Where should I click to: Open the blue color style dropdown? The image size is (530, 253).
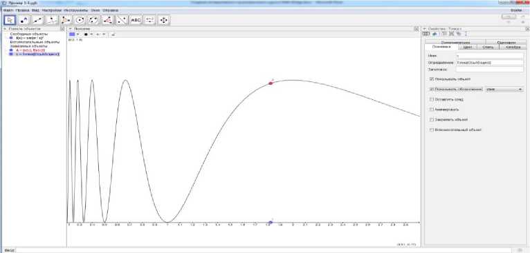[x=74, y=34]
